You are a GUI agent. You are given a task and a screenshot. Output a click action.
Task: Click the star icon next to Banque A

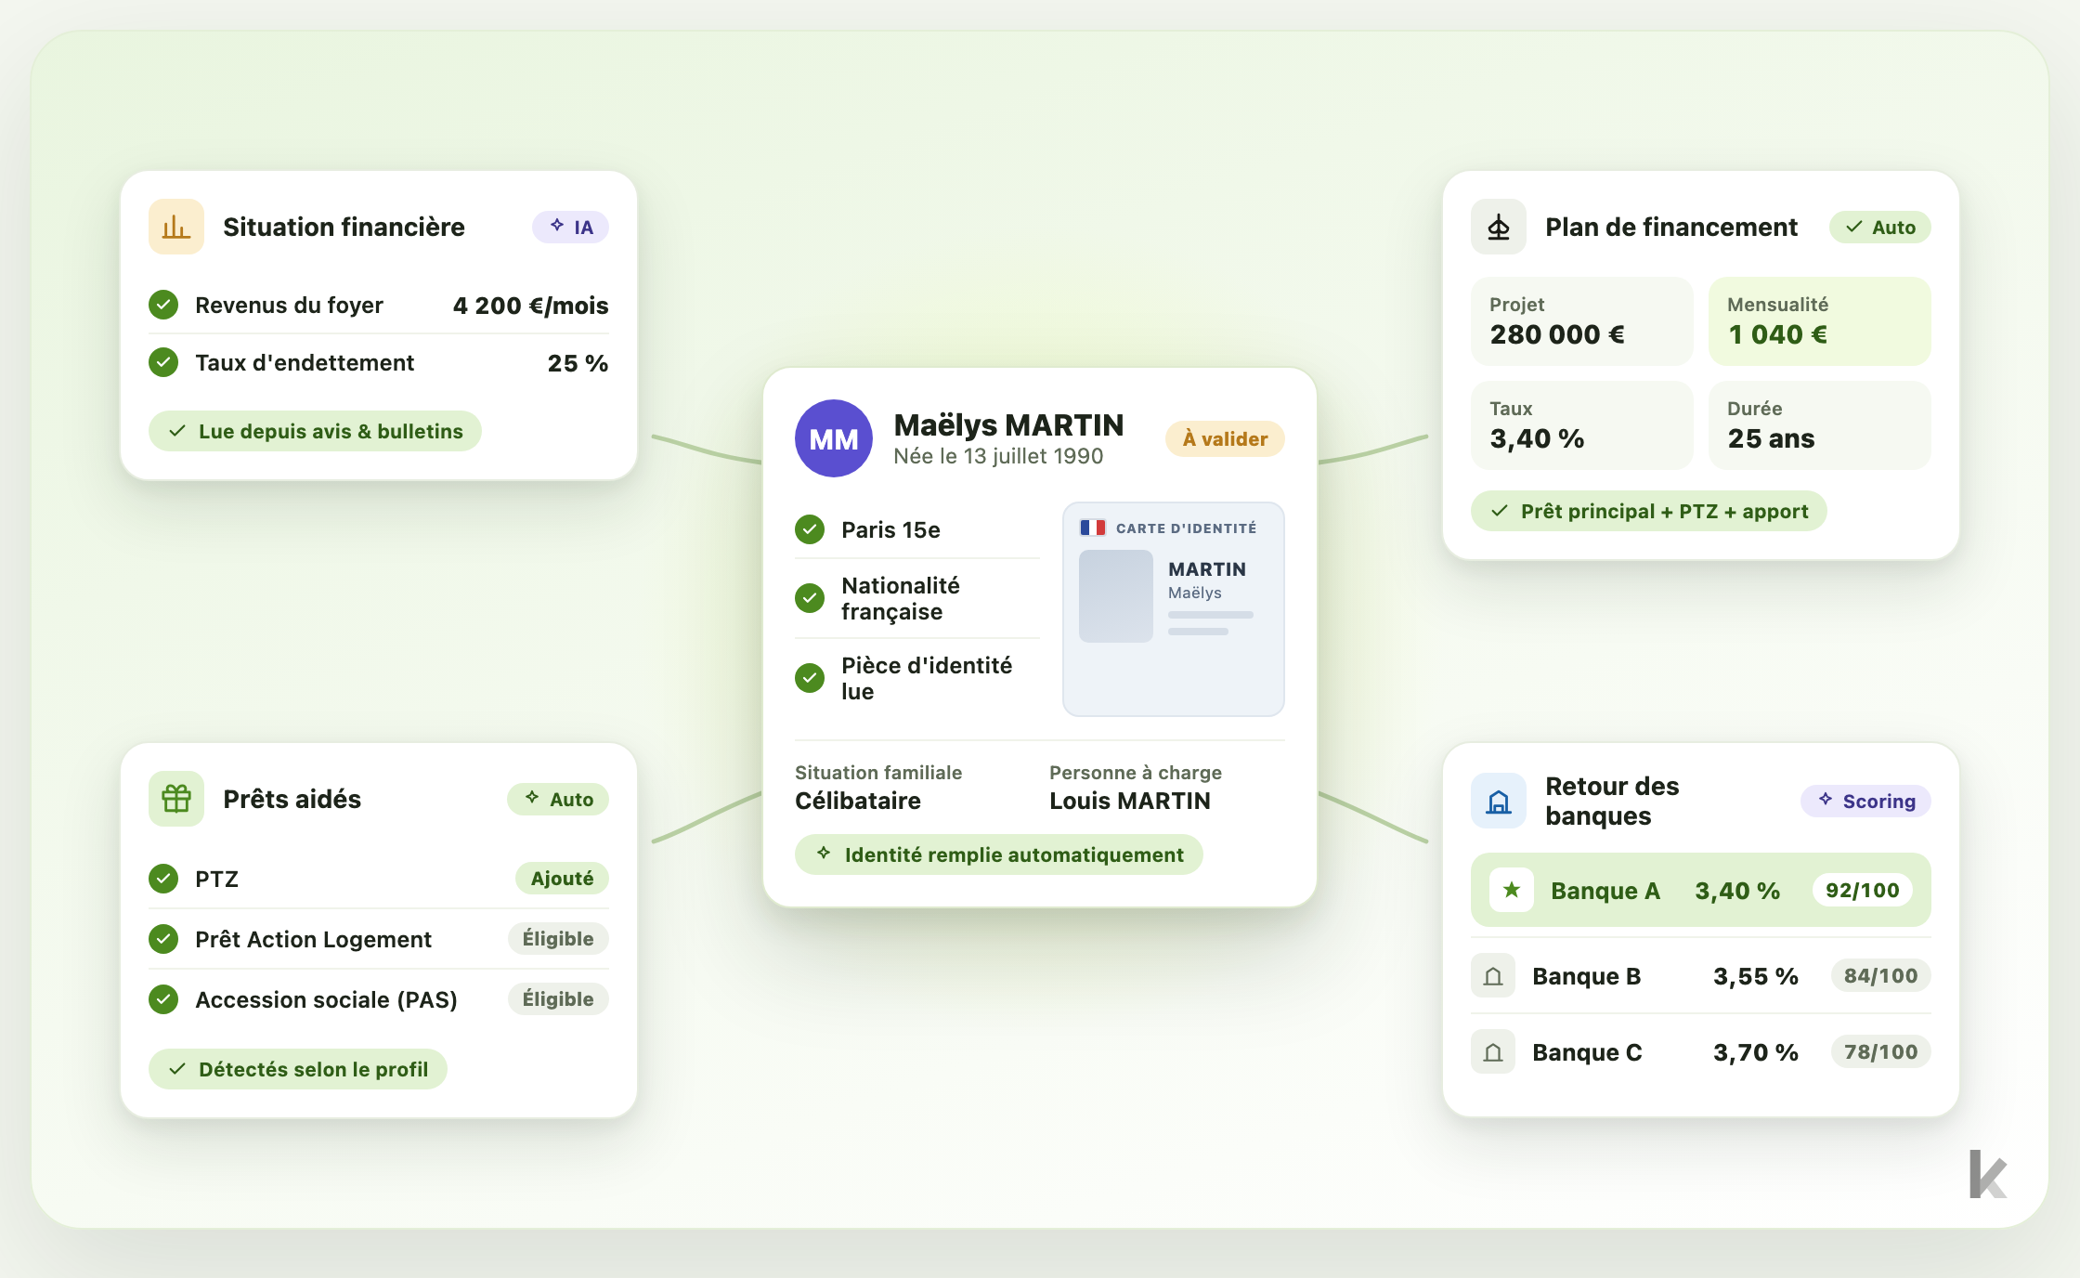point(1512,890)
